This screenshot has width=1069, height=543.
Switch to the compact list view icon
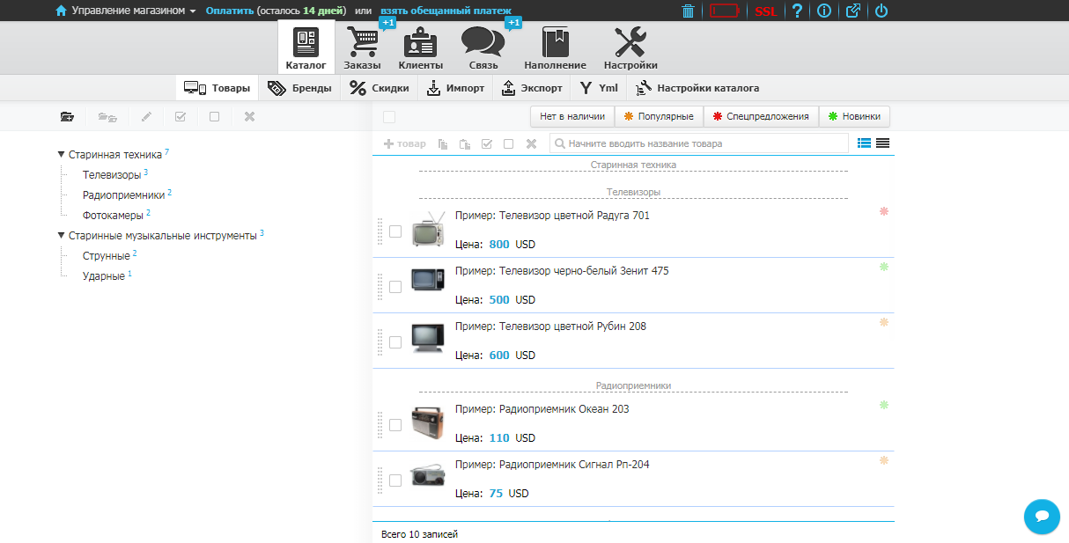pyautogui.click(x=882, y=143)
